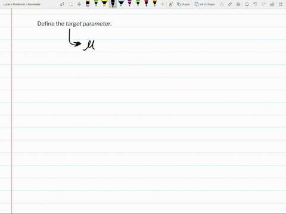This screenshot has width=286, height=214.
Task: Undo the last ink stroke
Action: coord(255,4)
